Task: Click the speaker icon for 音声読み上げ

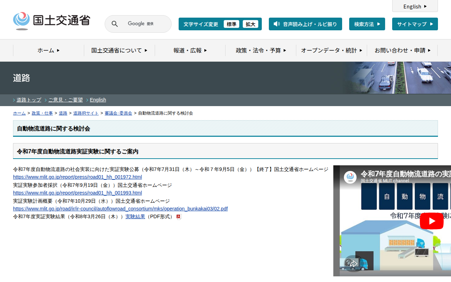Action: pyautogui.click(x=277, y=24)
